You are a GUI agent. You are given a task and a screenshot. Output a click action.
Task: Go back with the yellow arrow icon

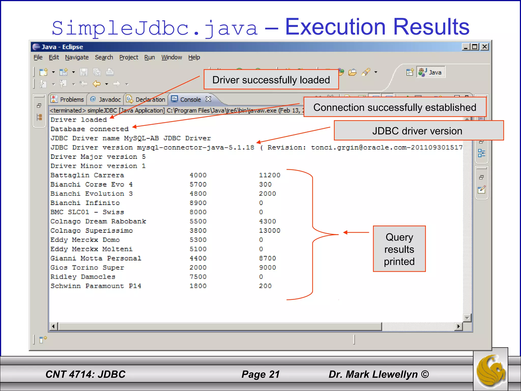click(x=96, y=84)
